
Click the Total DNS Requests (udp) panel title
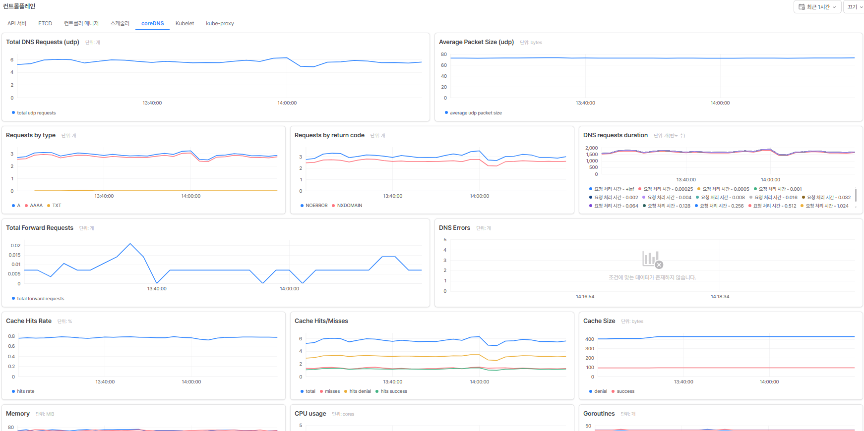click(43, 42)
